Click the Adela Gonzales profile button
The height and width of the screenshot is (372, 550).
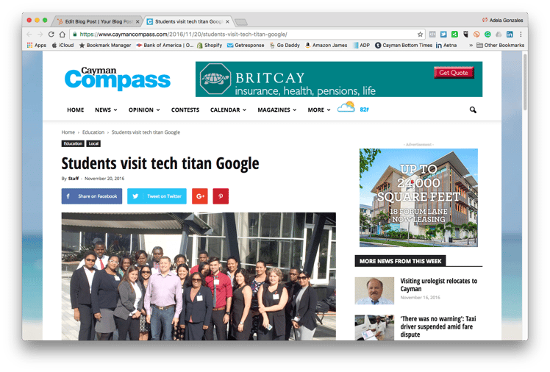click(x=503, y=21)
